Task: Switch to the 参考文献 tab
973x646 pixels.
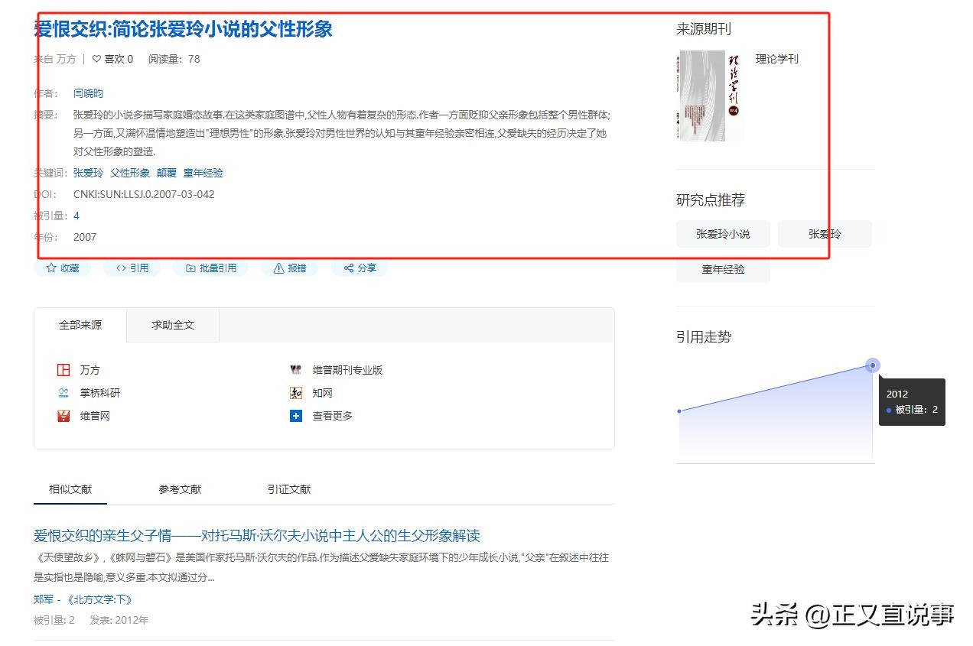Action: tap(180, 489)
